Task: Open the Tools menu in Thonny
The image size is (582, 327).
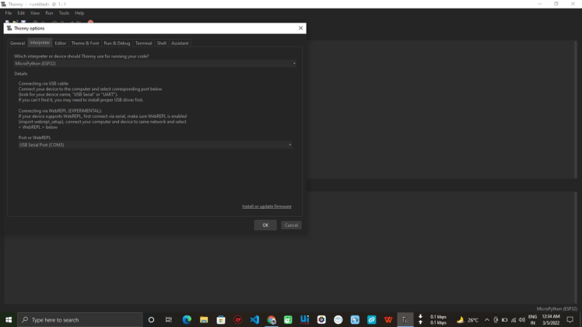Action: pyautogui.click(x=64, y=13)
